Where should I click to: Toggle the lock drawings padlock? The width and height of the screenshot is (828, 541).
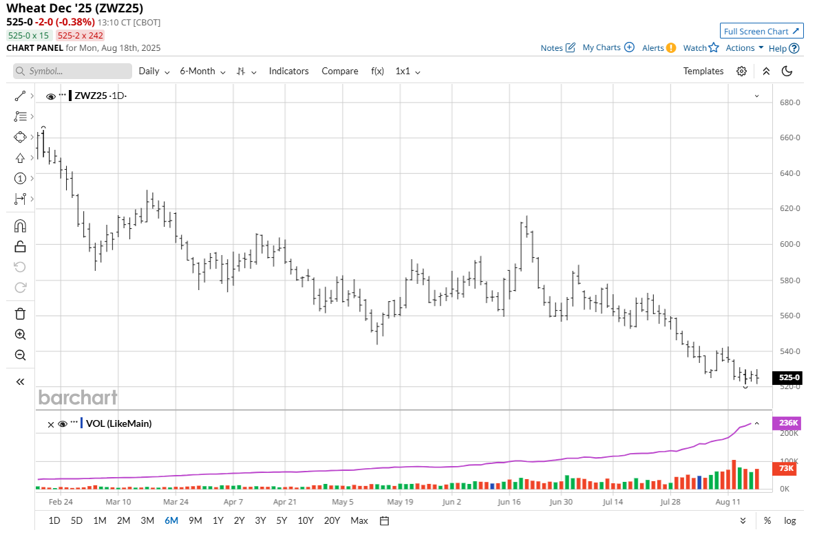tap(20, 246)
